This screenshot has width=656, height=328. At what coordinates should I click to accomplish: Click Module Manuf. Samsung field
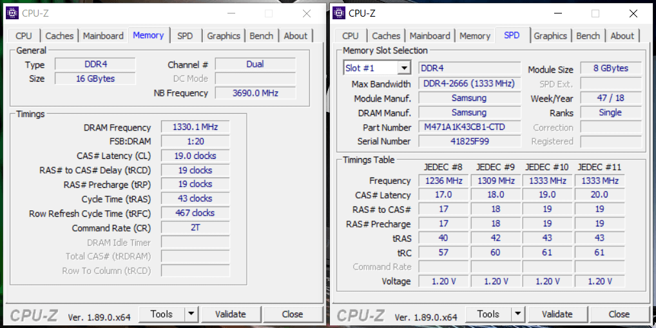pyautogui.click(x=469, y=98)
